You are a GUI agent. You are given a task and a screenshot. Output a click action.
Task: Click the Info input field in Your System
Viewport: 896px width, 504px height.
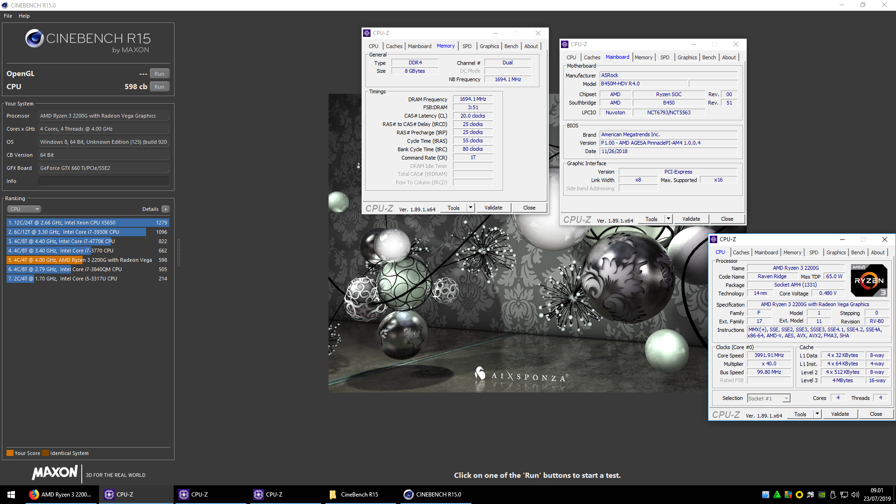[103, 181]
